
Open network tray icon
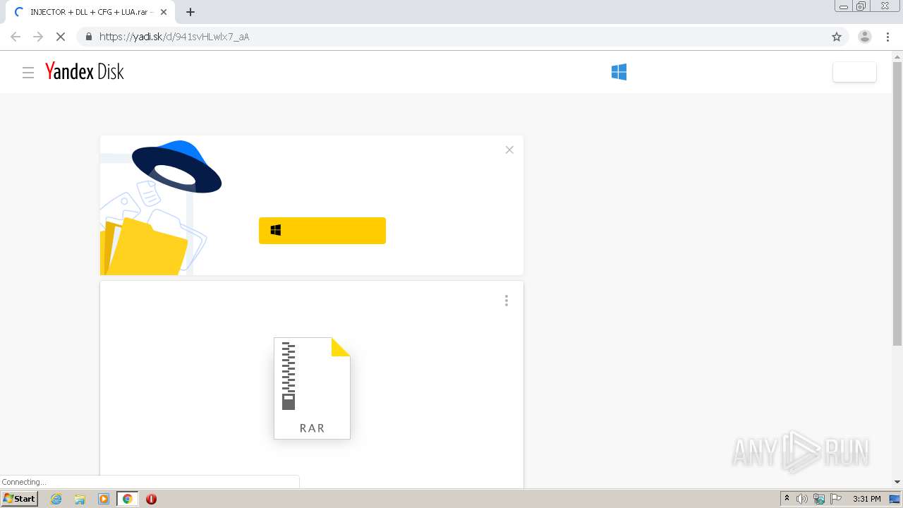819,499
